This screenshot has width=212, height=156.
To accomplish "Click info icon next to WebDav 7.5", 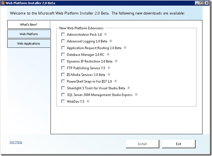I will tap(88, 102).
